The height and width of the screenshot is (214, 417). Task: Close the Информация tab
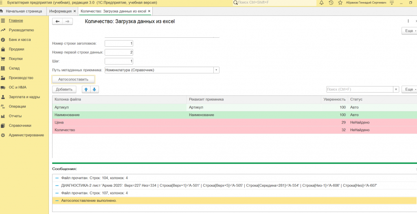point(75,11)
